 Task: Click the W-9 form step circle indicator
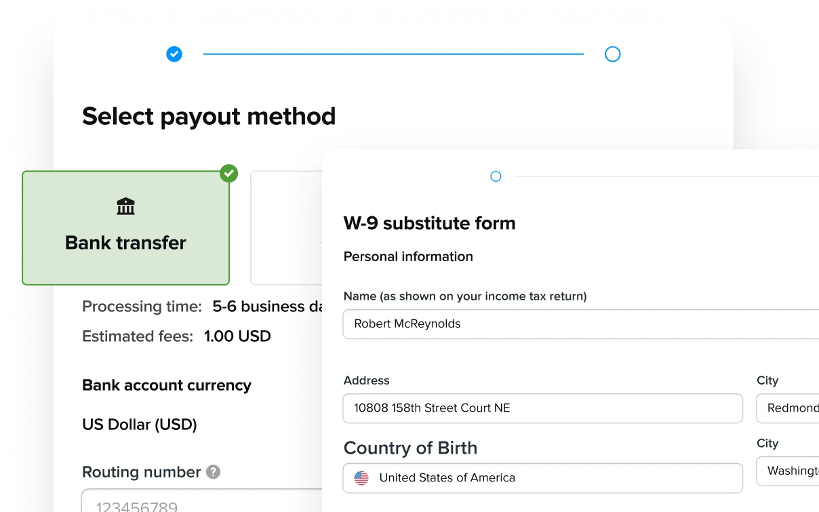[496, 176]
